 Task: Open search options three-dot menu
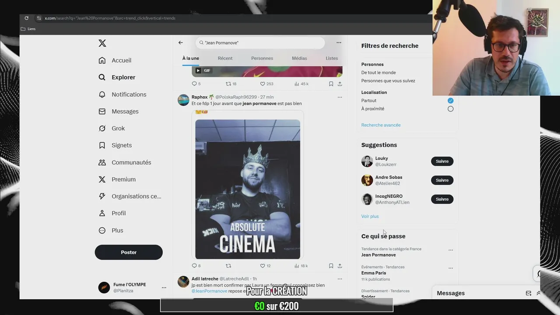click(x=339, y=42)
